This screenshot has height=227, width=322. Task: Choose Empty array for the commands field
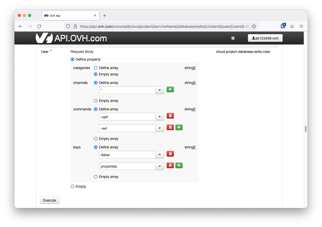coord(95,139)
